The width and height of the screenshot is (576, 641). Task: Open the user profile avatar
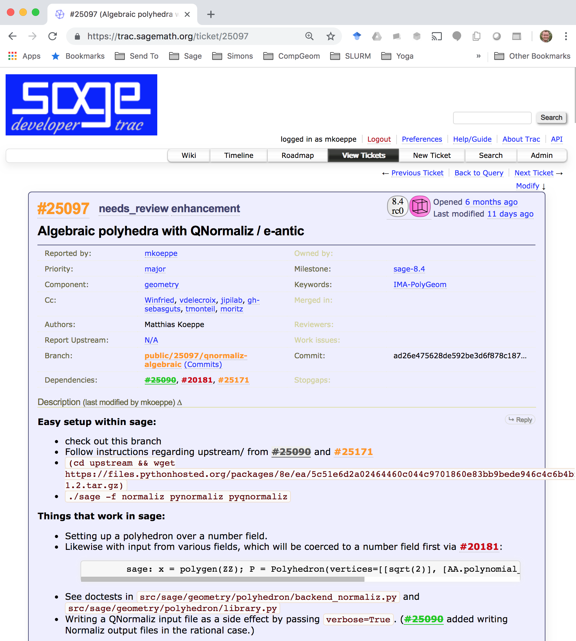(546, 37)
